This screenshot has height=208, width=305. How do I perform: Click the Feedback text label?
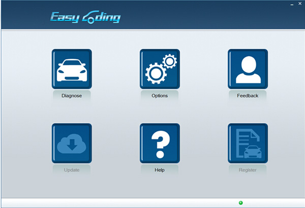coord(248,95)
